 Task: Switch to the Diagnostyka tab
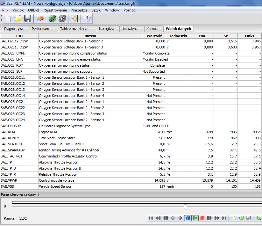click(x=14, y=29)
